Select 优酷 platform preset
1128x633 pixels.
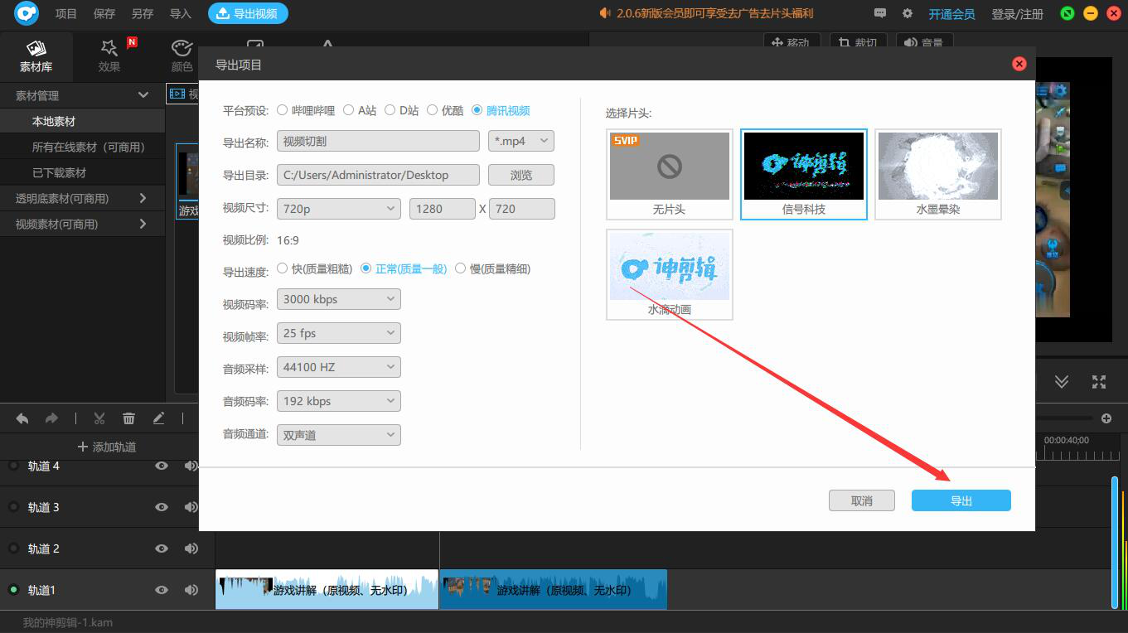click(x=445, y=110)
